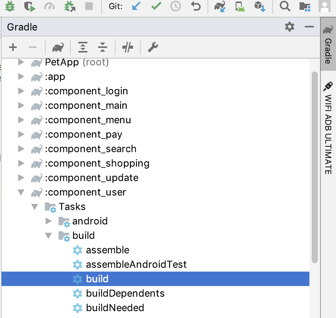Screen dimensions: 336x318
Task: Select the assemble task
Action: click(x=155, y=250)
